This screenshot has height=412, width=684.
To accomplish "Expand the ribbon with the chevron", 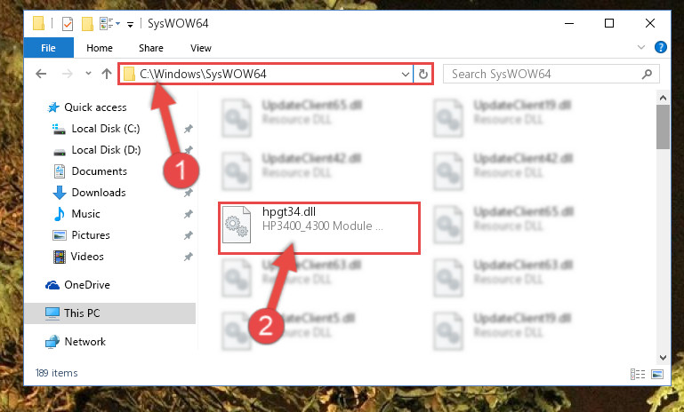I will (x=640, y=47).
